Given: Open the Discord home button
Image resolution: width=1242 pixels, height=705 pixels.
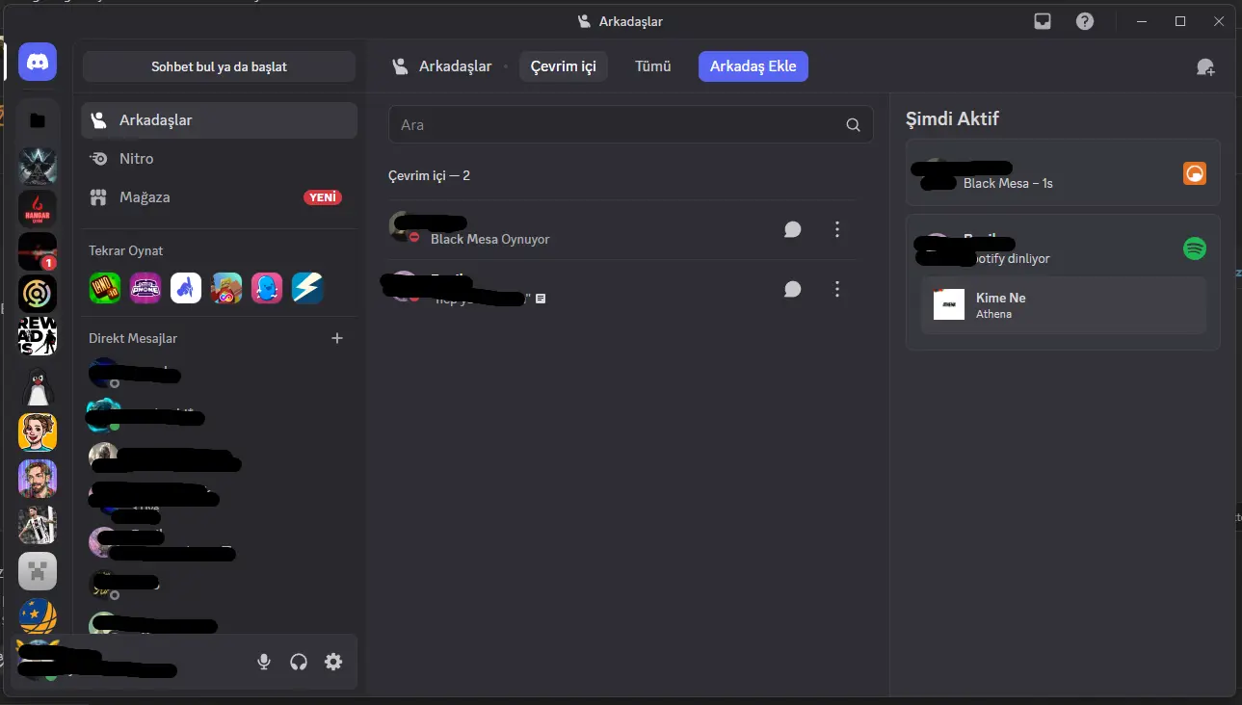Looking at the screenshot, I should pos(38,63).
